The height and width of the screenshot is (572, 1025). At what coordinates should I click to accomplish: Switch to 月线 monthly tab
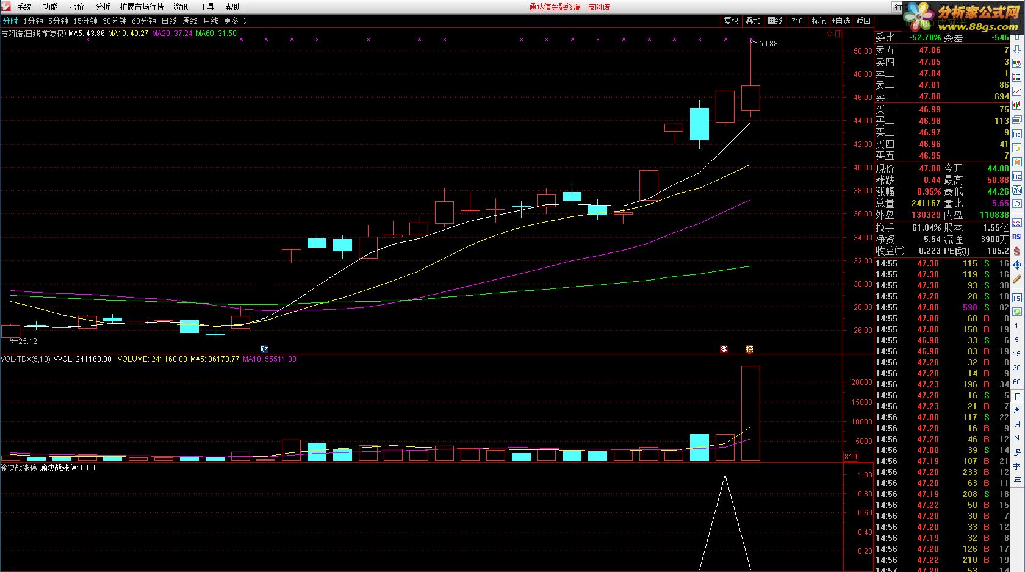[210, 21]
